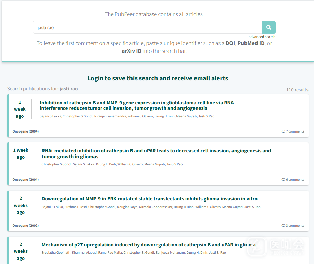Click Oncogene (2002) journal label
314x264 pixels.
pos(26,226)
